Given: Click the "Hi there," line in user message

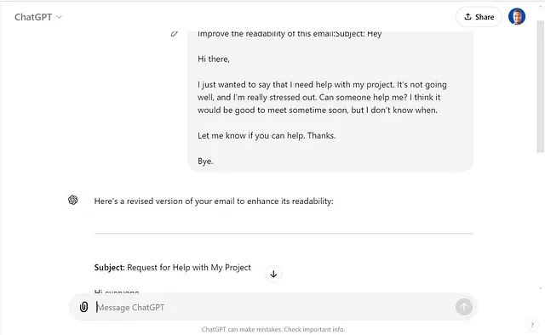Looking at the screenshot, I should (214, 59).
